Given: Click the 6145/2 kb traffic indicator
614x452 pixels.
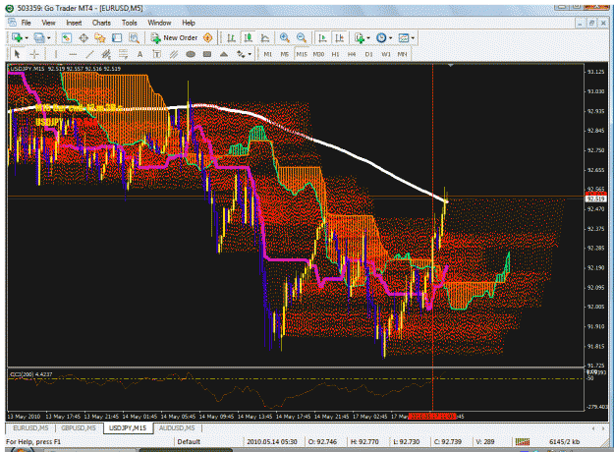Looking at the screenshot, I should pyautogui.click(x=564, y=442).
